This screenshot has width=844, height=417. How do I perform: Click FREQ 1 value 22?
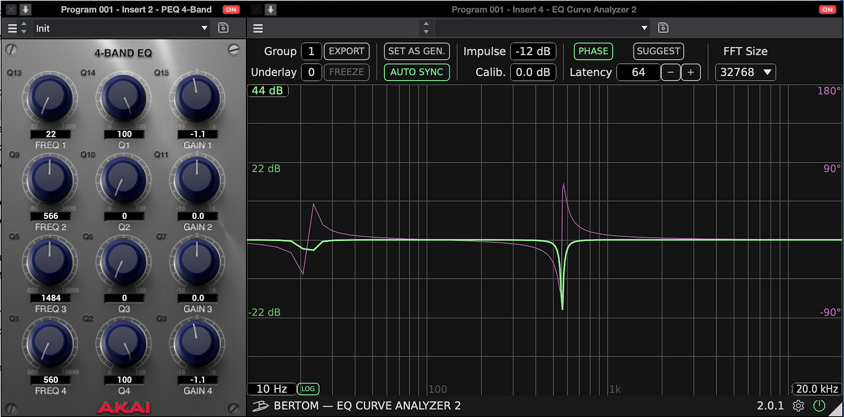click(x=51, y=134)
